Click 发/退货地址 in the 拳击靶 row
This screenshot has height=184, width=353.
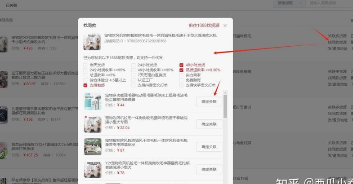click(337, 120)
